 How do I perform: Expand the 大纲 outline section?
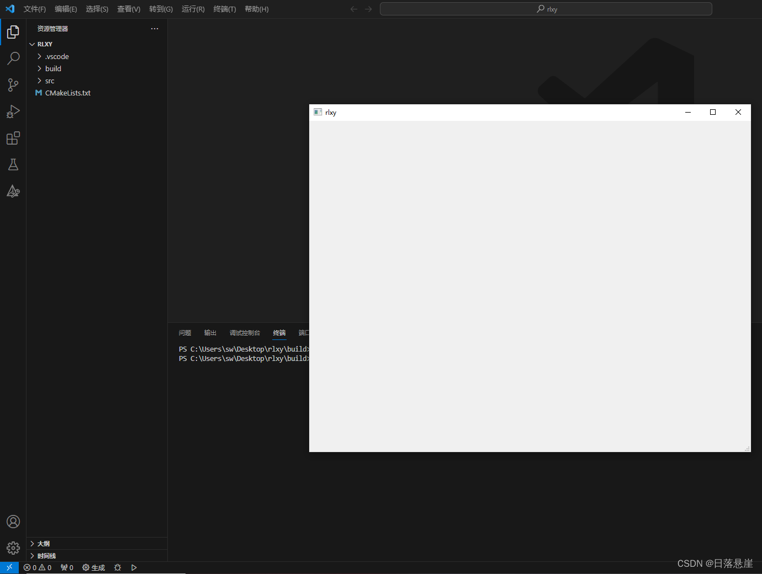click(x=97, y=544)
